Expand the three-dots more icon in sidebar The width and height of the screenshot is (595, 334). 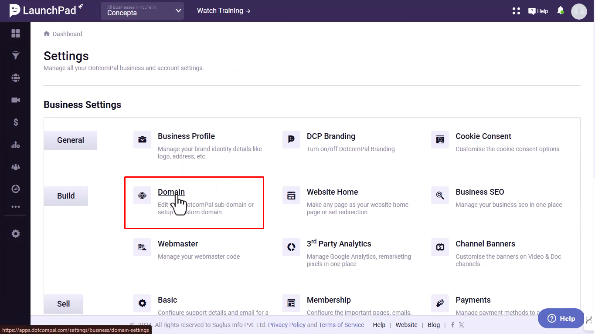click(16, 207)
